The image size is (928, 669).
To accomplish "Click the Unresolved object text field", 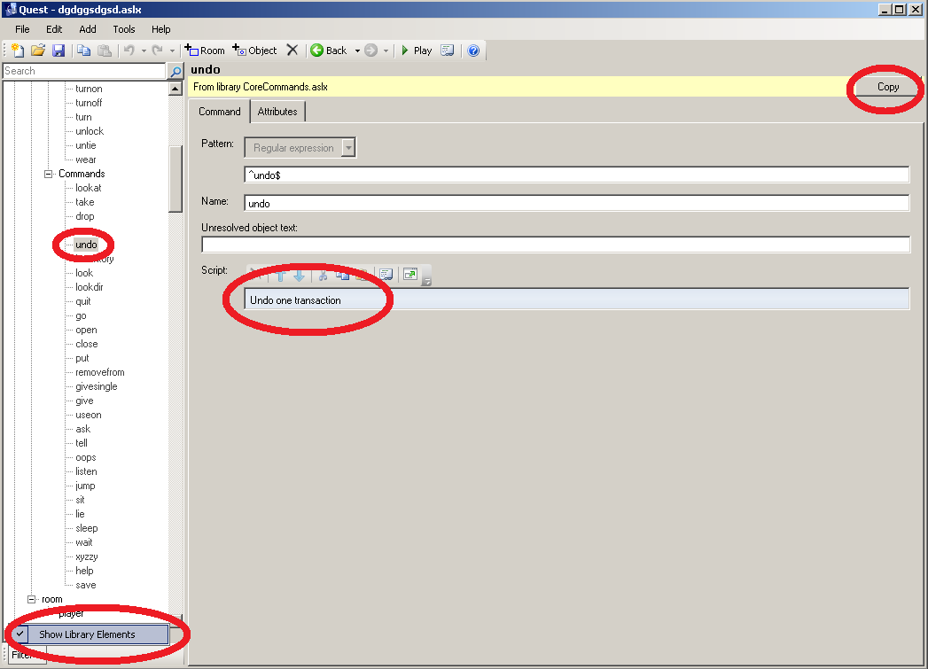I will [556, 245].
